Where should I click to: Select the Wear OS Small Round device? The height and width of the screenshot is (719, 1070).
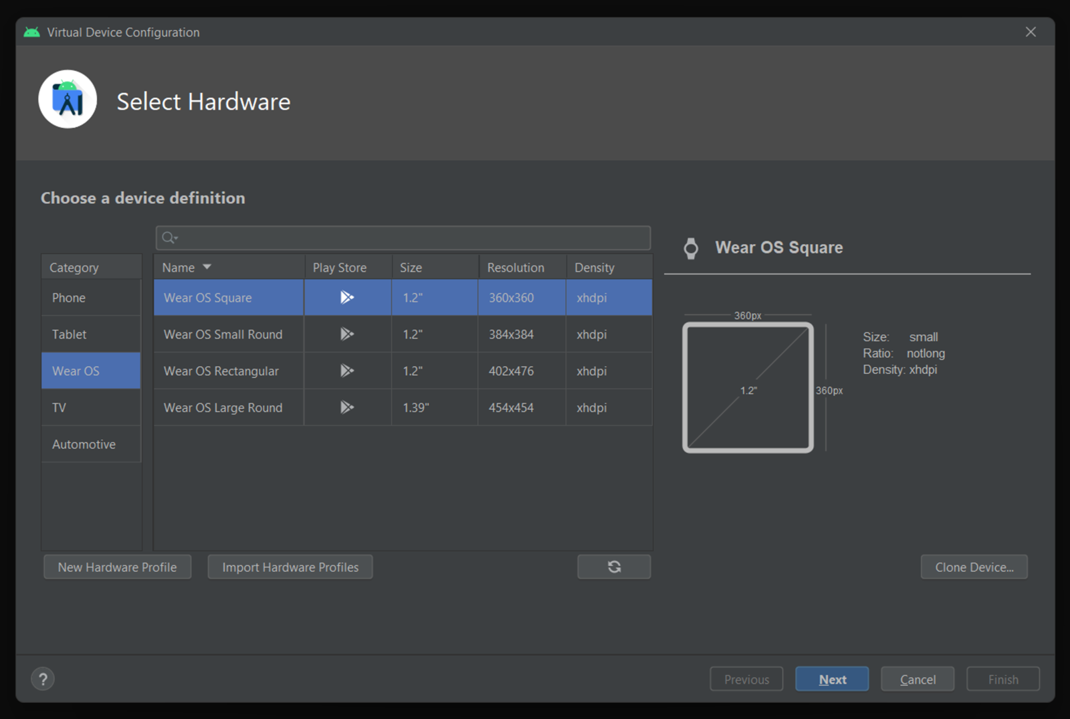[403, 334]
